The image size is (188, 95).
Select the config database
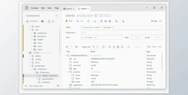tap(38, 59)
